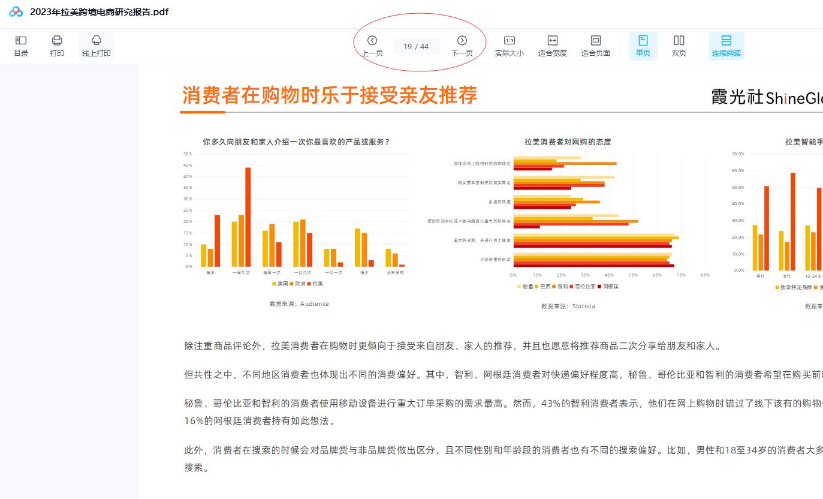Click the 阿根廷 legend entry in second chart
Viewport: 823px width, 499px height.
tap(610, 287)
